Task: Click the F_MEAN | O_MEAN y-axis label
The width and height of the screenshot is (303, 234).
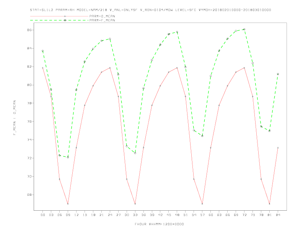Action: pyautogui.click(x=15, y=118)
